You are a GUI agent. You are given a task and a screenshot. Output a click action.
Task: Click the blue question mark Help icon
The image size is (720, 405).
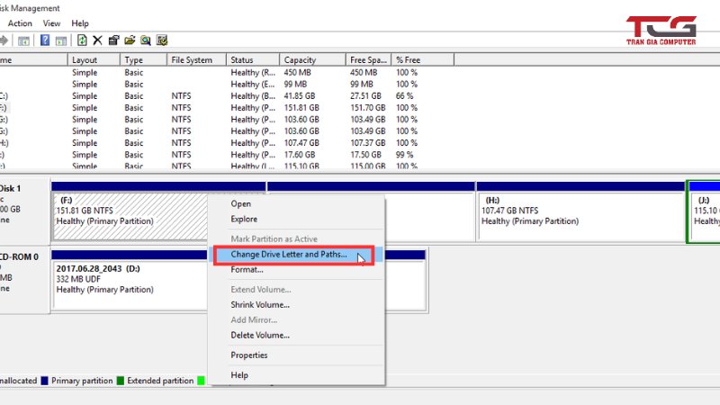click(x=44, y=40)
